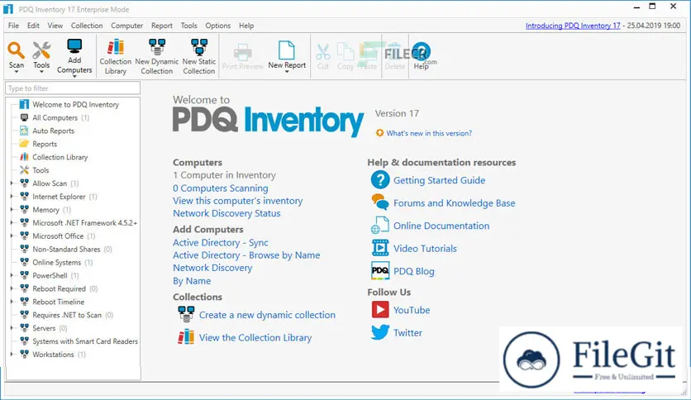
Task: Expand the Servers collection
Action: [12, 328]
